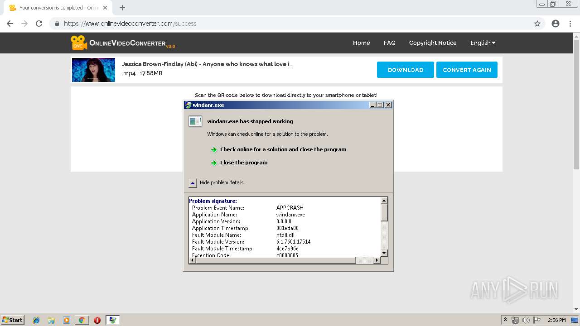Go to the Home page link
This screenshot has height=326, width=580.
pyautogui.click(x=361, y=43)
